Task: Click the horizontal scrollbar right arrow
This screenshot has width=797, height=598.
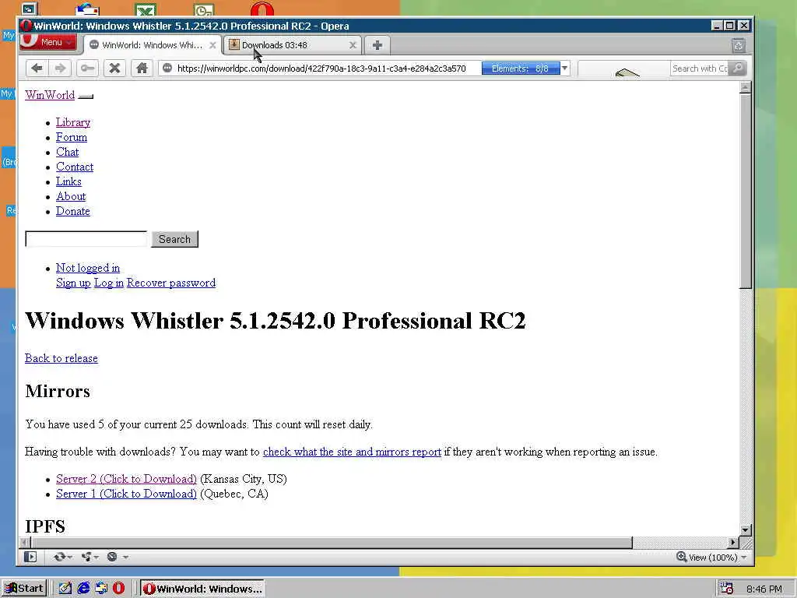Action: (733, 543)
